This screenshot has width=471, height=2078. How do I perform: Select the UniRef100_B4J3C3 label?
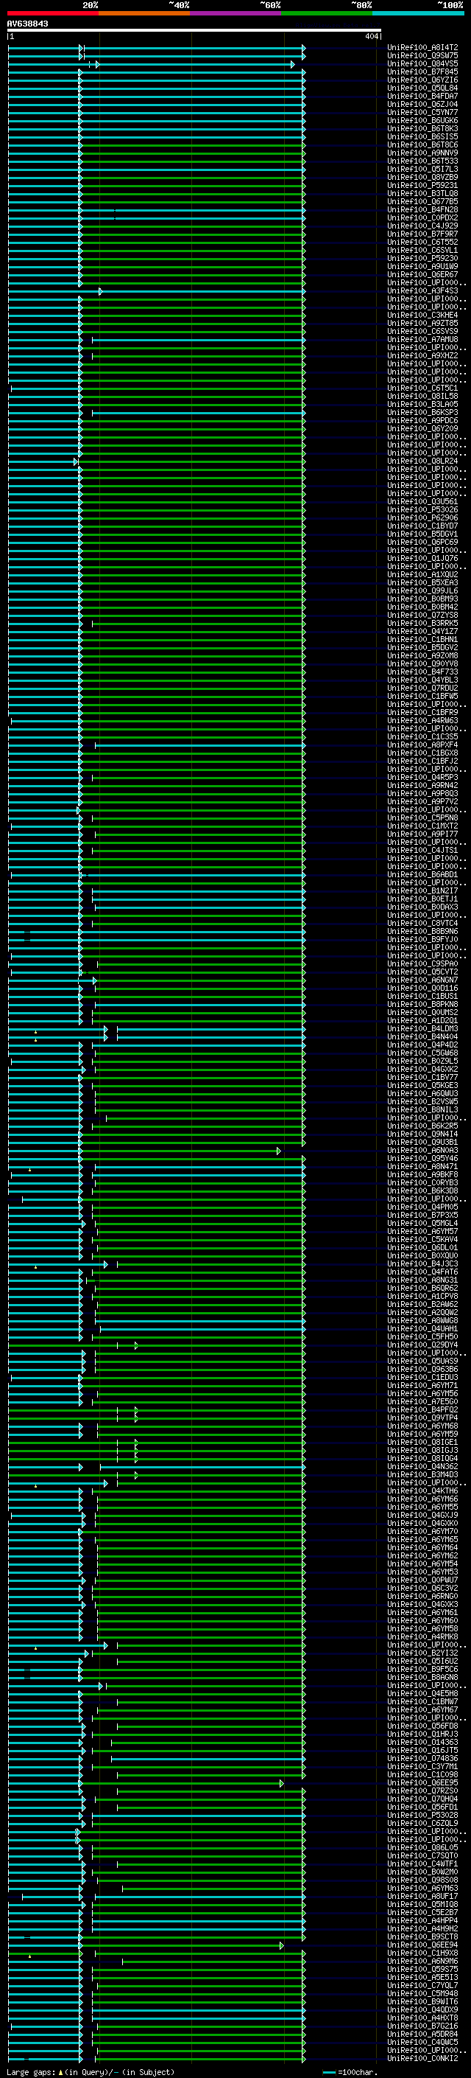[422, 1264]
